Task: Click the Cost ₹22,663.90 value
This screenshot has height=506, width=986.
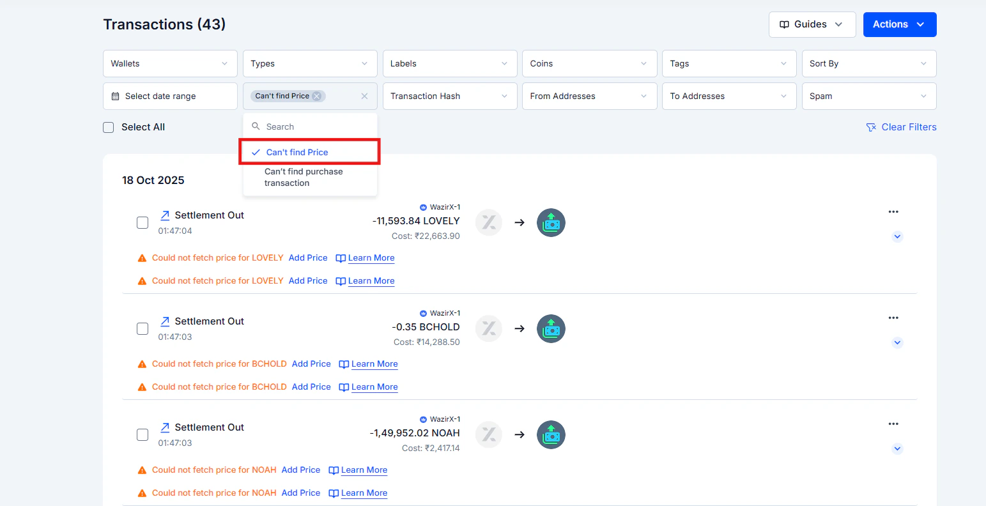Action: [x=426, y=236]
